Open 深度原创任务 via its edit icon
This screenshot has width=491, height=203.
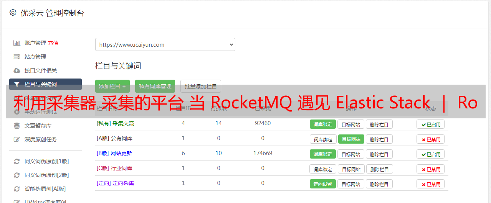pos(17,139)
